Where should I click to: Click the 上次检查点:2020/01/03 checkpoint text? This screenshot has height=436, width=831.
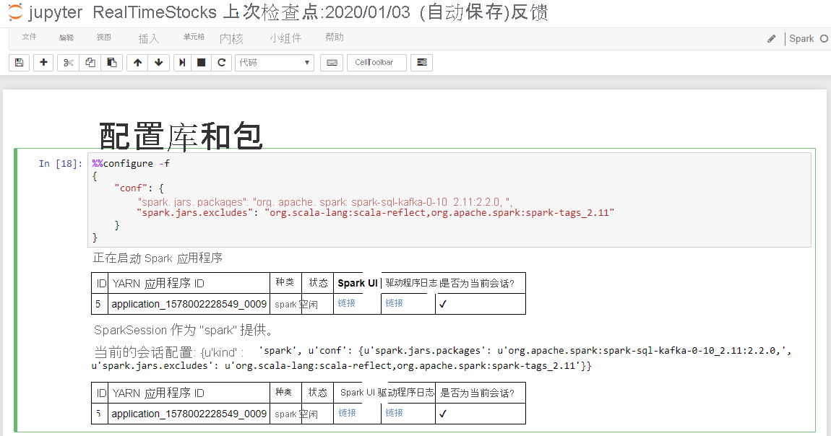[x=317, y=12]
